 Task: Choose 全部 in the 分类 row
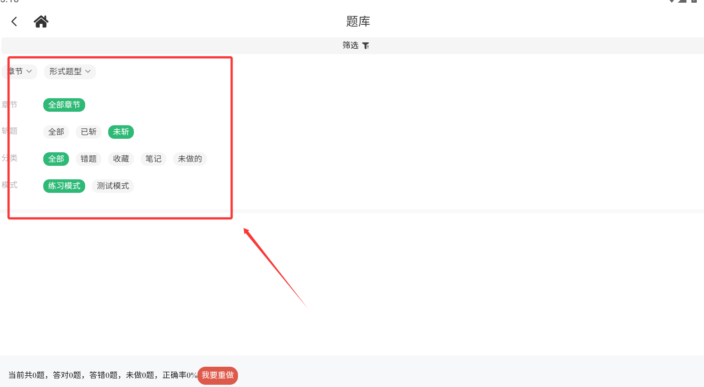coord(56,159)
